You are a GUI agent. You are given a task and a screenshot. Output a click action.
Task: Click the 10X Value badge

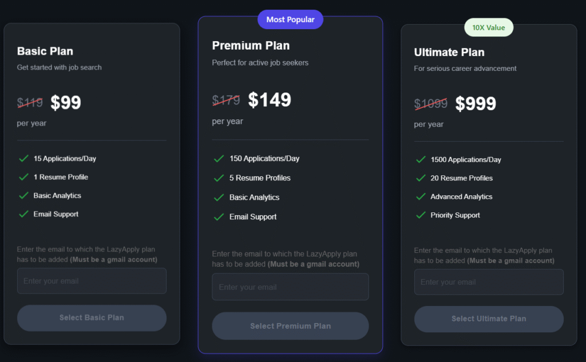pyautogui.click(x=489, y=27)
